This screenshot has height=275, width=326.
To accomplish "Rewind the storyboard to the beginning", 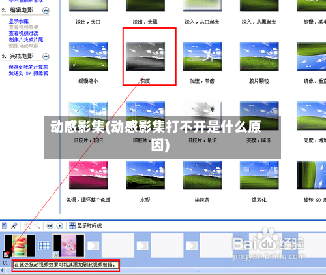I will coord(50,226).
